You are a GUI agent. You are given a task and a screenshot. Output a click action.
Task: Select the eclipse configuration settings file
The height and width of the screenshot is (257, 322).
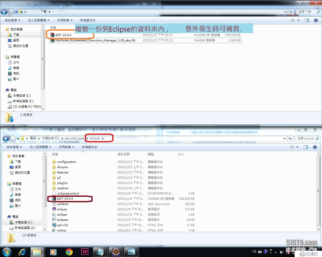(62, 215)
